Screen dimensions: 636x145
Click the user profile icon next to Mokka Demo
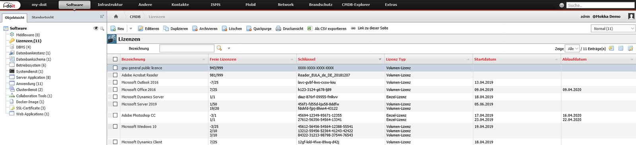point(631,16)
